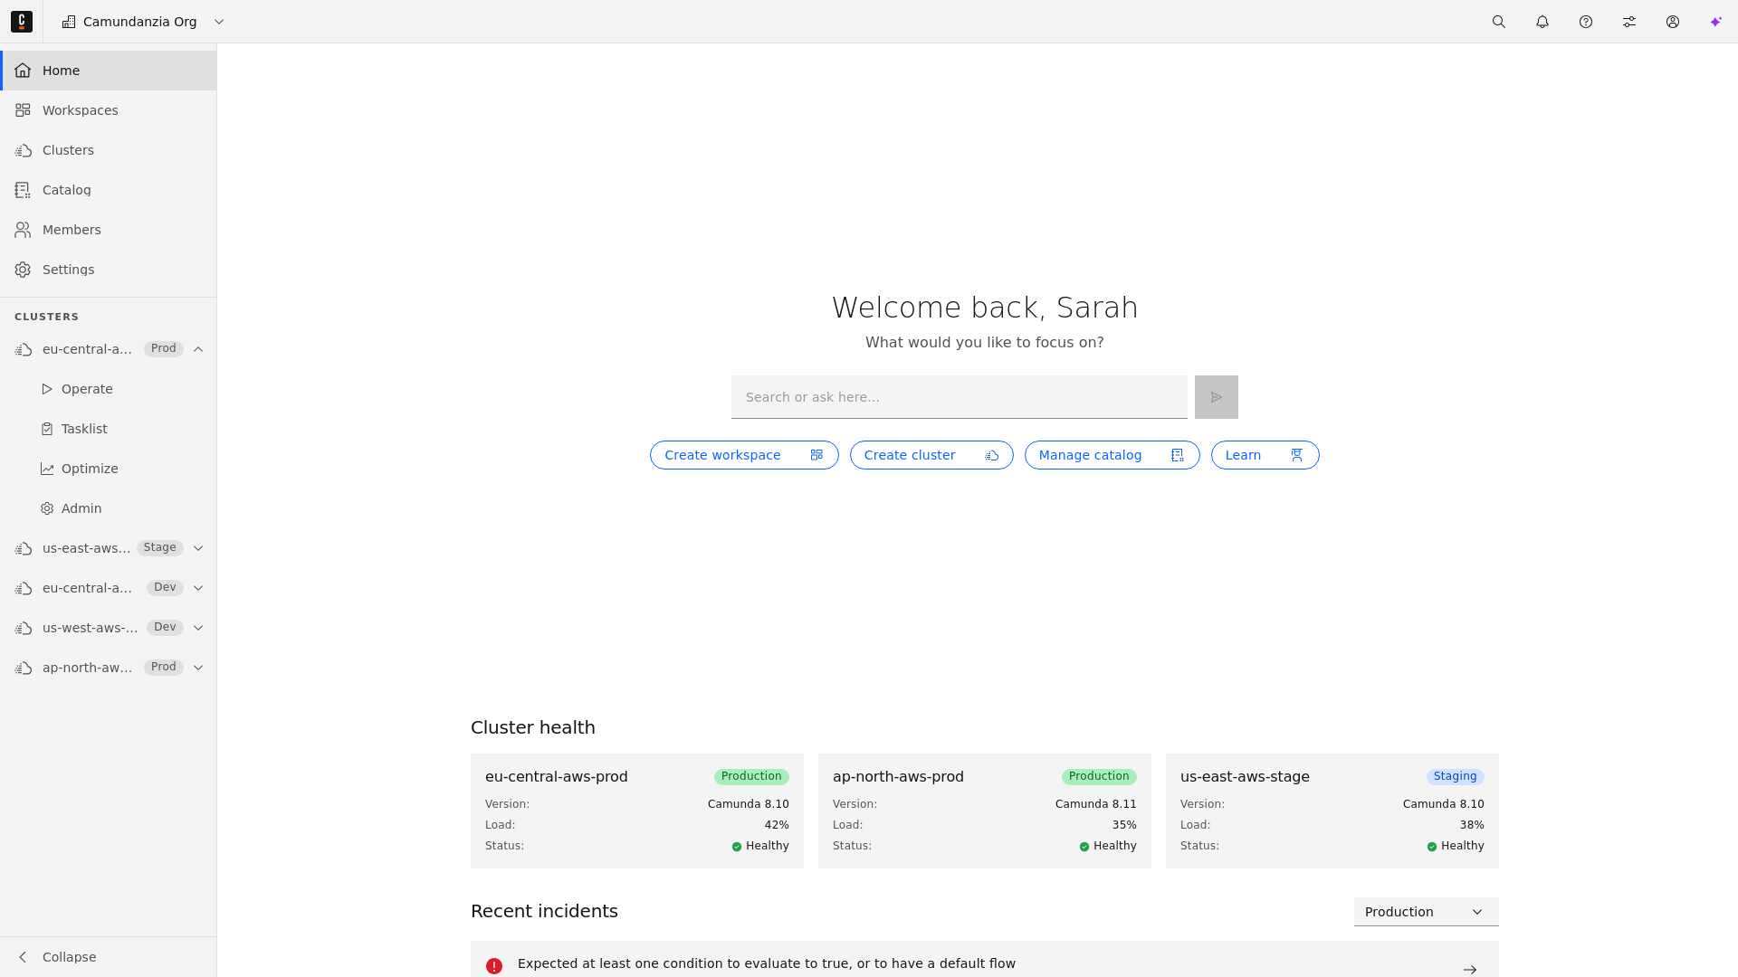1738x977 pixels.
Task: Click the Camunda 8.11 version value
Action: [x=1095, y=804]
